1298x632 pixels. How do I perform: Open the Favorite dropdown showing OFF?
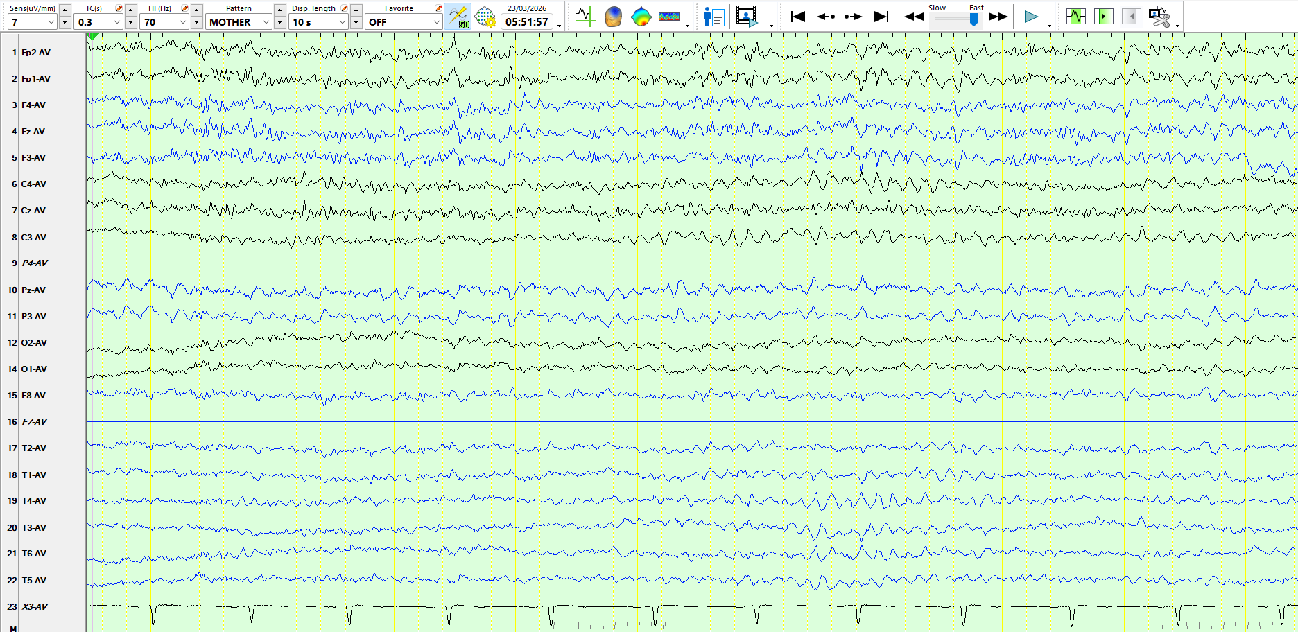(404, 22)
